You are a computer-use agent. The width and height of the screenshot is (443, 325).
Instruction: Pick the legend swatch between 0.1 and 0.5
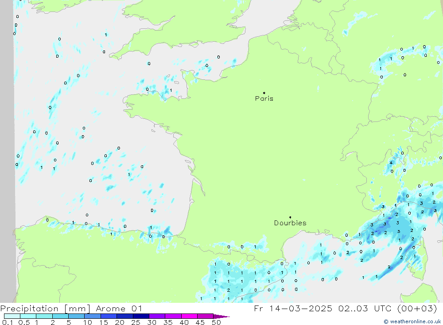point(12,316)
